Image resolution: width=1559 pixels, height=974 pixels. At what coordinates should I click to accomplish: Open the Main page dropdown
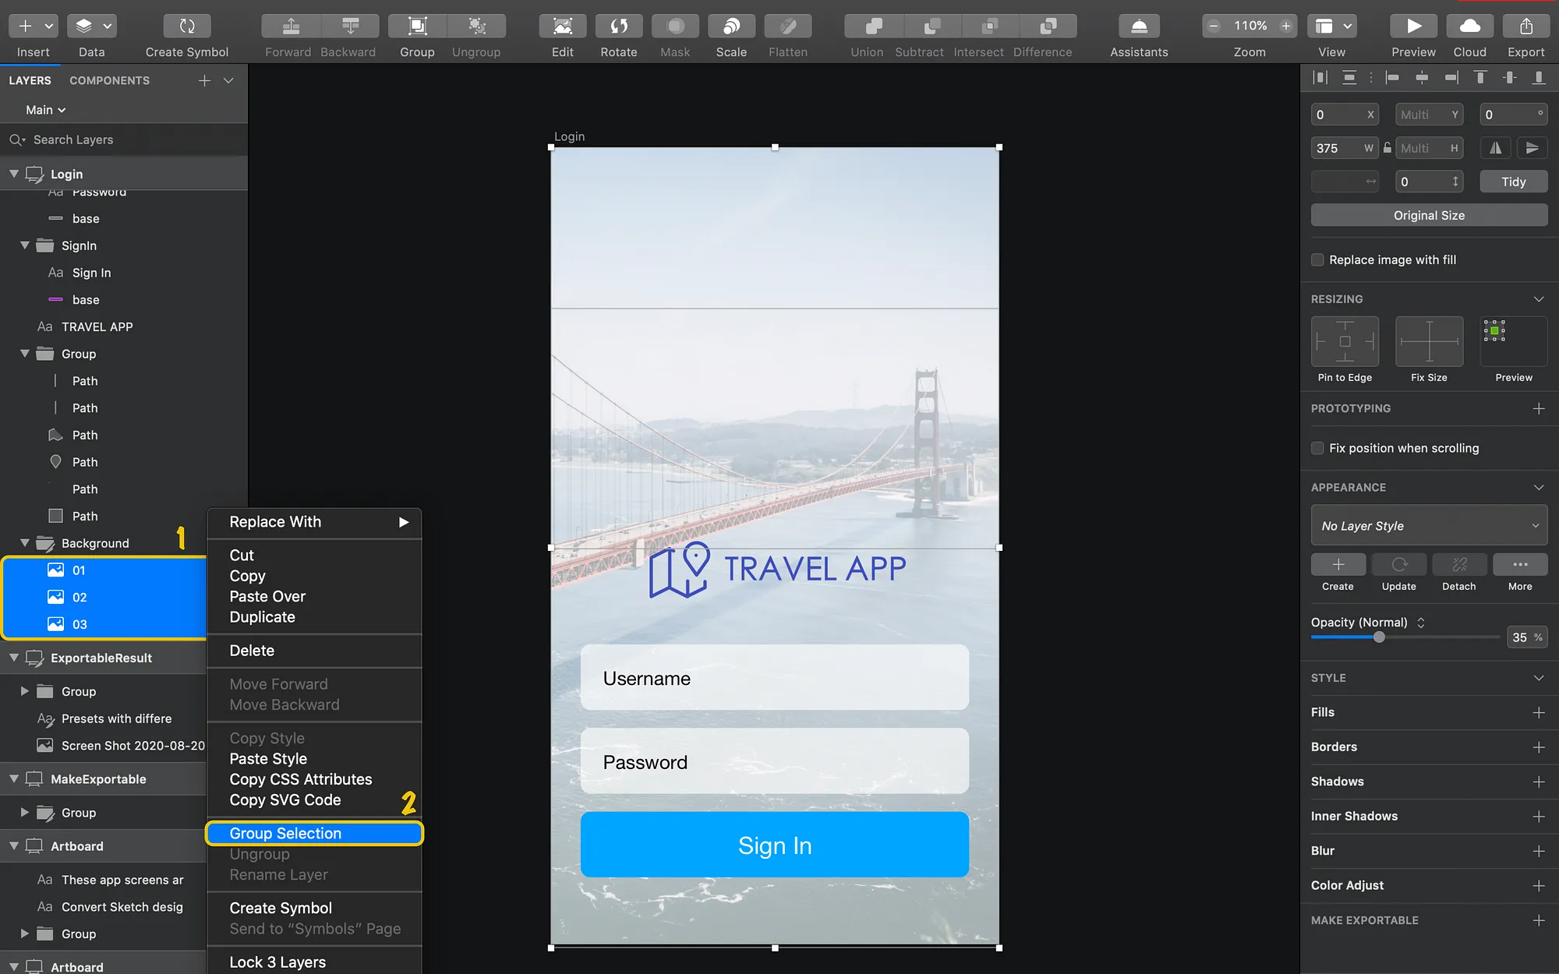coord(45,110)
